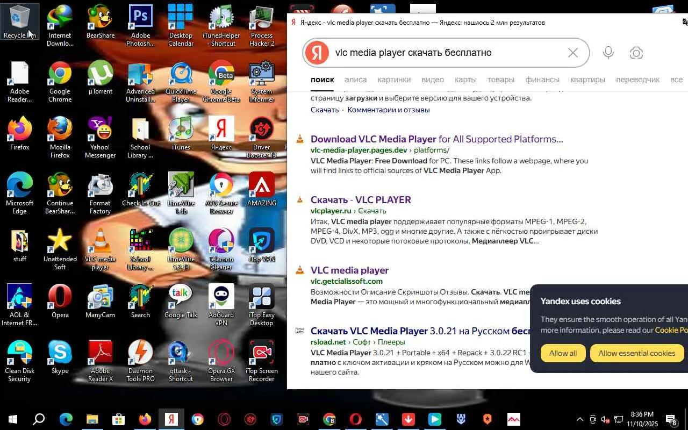Open AdGuard VPN from the desktop
Viewport: 688px width, 430px height.
point(221,305)
